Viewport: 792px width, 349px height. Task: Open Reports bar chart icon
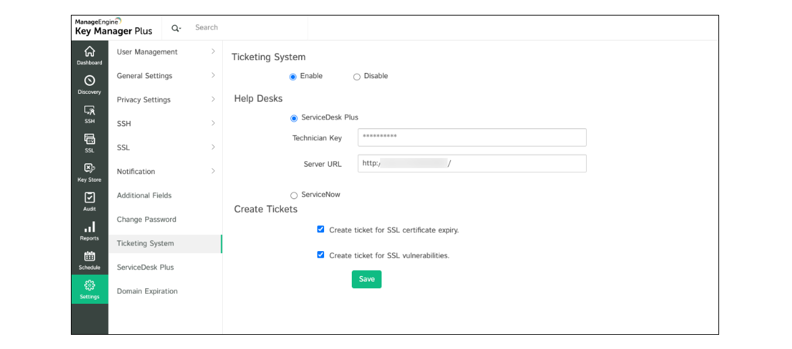coord(89,227)
